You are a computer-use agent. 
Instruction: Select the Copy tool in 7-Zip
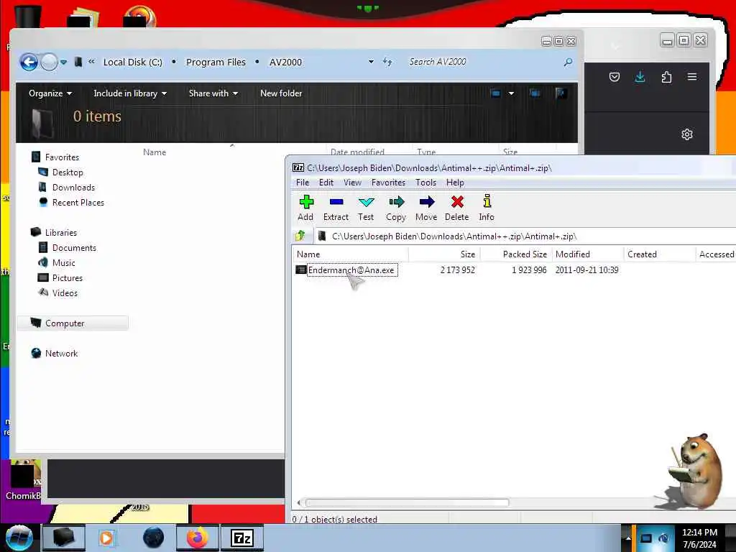[x=396, y=208]
